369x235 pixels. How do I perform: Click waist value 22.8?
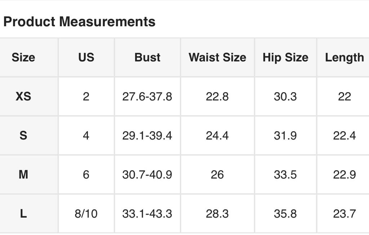tap(217, 96)
